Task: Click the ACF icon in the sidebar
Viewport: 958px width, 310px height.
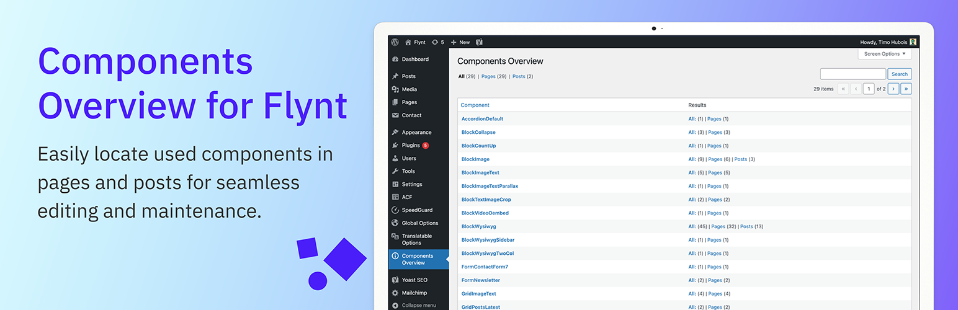Action: (x=395, y=197)
